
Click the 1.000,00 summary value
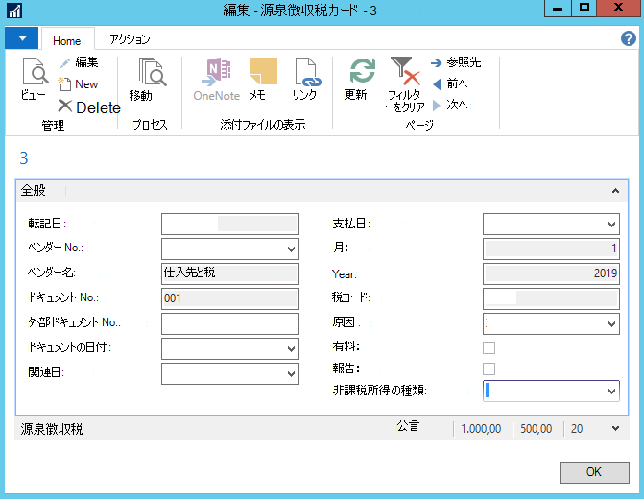[481, 429]
